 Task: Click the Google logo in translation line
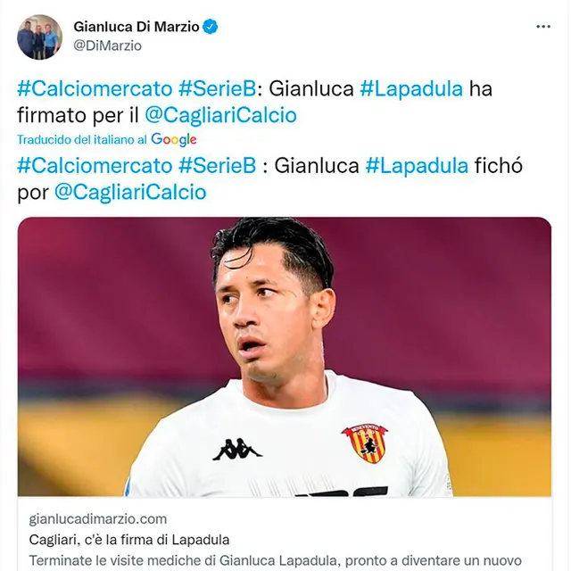pyautogui.click(x=174, y=139)
